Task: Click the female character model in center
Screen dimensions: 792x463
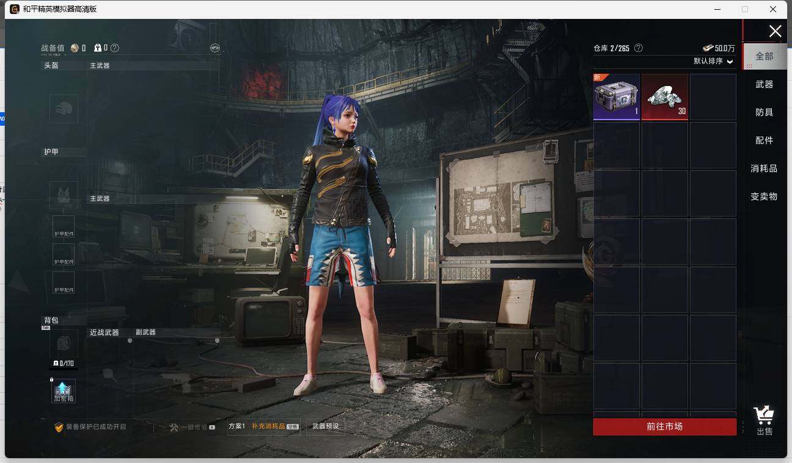Action: [343, 244]
